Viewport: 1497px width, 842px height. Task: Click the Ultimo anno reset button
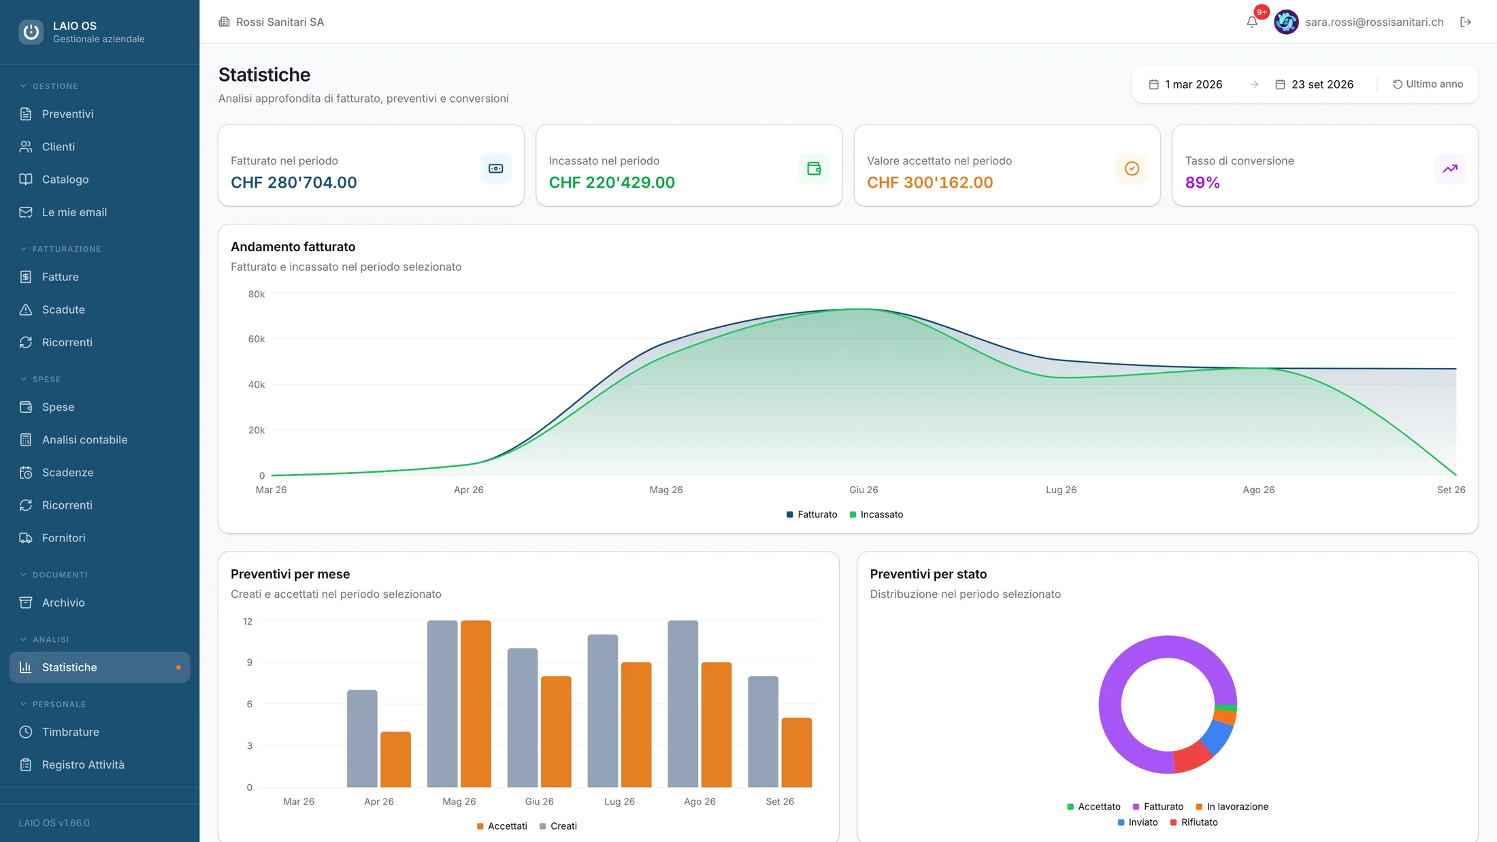point(1428,84)
